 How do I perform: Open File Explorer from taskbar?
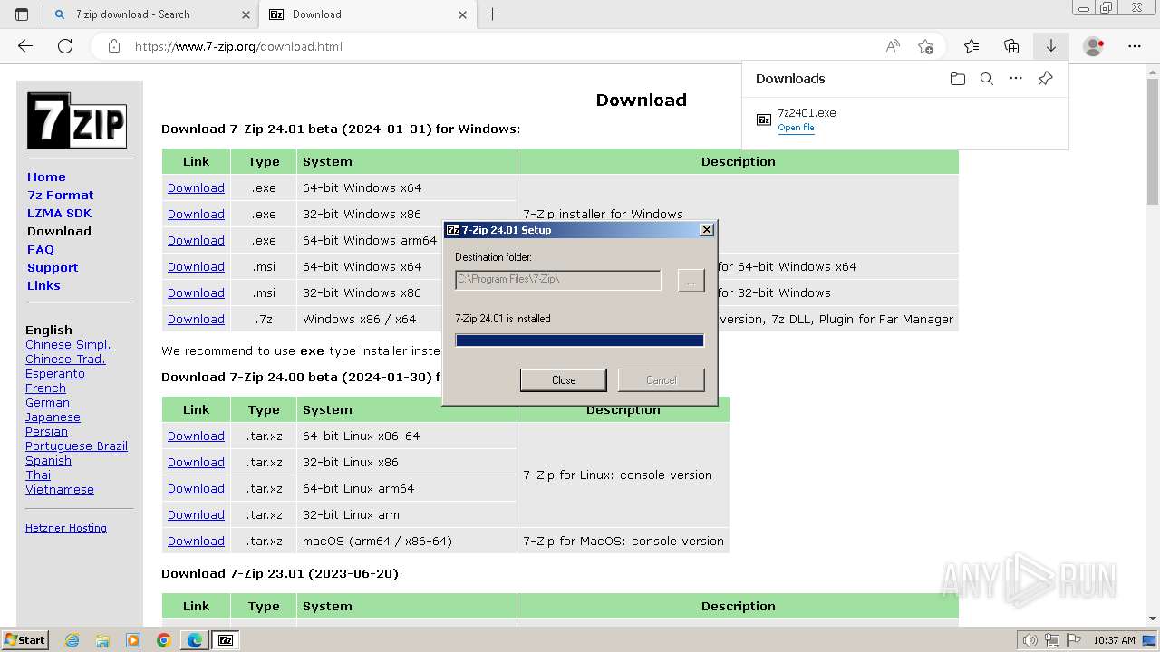[x=102, y=640]
